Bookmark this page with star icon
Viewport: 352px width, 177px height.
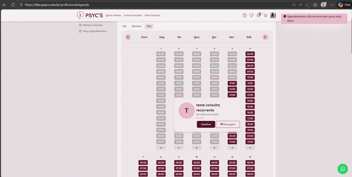[x=307, y=5]
